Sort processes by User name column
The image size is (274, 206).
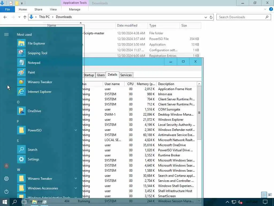tap(113, 84)
